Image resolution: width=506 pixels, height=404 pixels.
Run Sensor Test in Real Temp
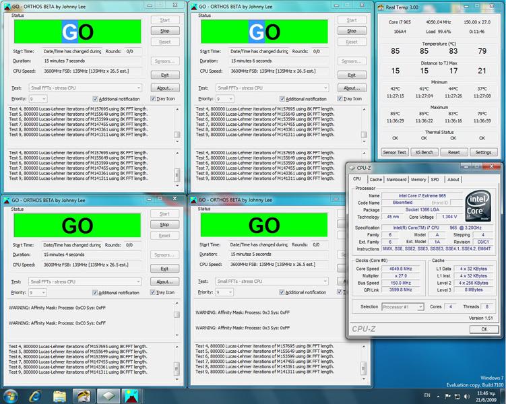pos(395,152)
